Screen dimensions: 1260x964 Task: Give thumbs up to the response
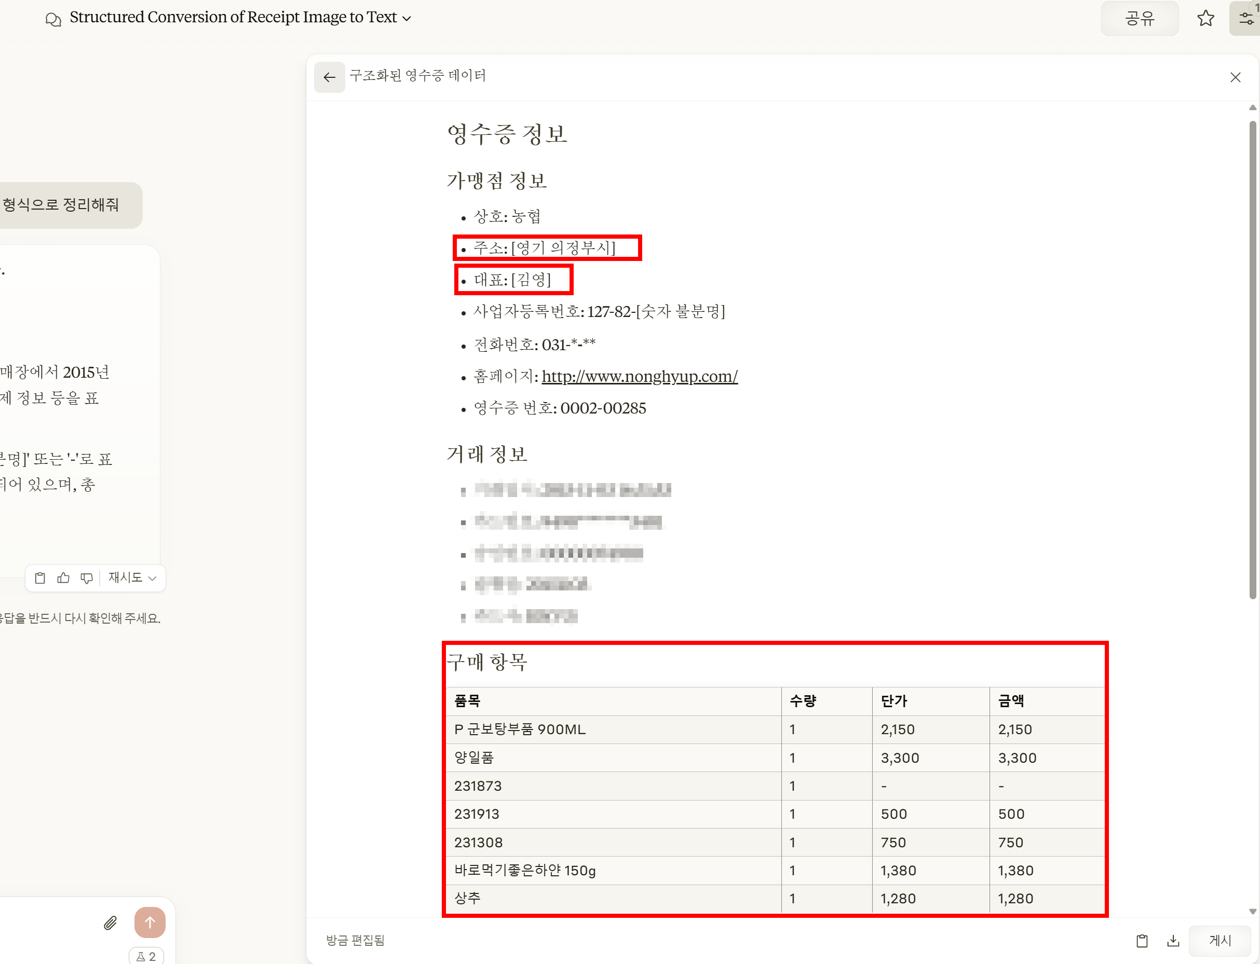pyautogui.click(x=63, y=578)
